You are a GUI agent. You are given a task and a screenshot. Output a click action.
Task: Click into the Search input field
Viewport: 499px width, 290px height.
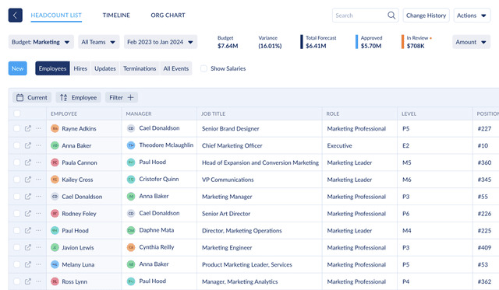(x=360, y=16)
